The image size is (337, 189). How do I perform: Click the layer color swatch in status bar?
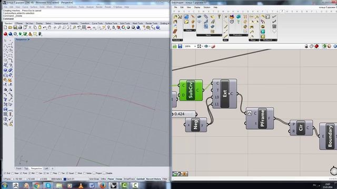coord(65,179)
